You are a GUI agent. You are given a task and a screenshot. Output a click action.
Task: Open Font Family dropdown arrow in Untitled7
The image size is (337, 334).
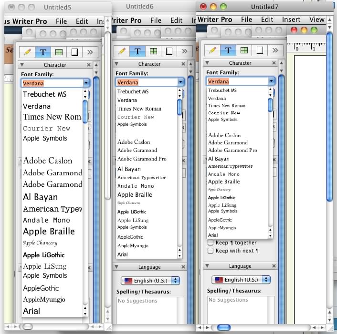[x=272, y=81]
